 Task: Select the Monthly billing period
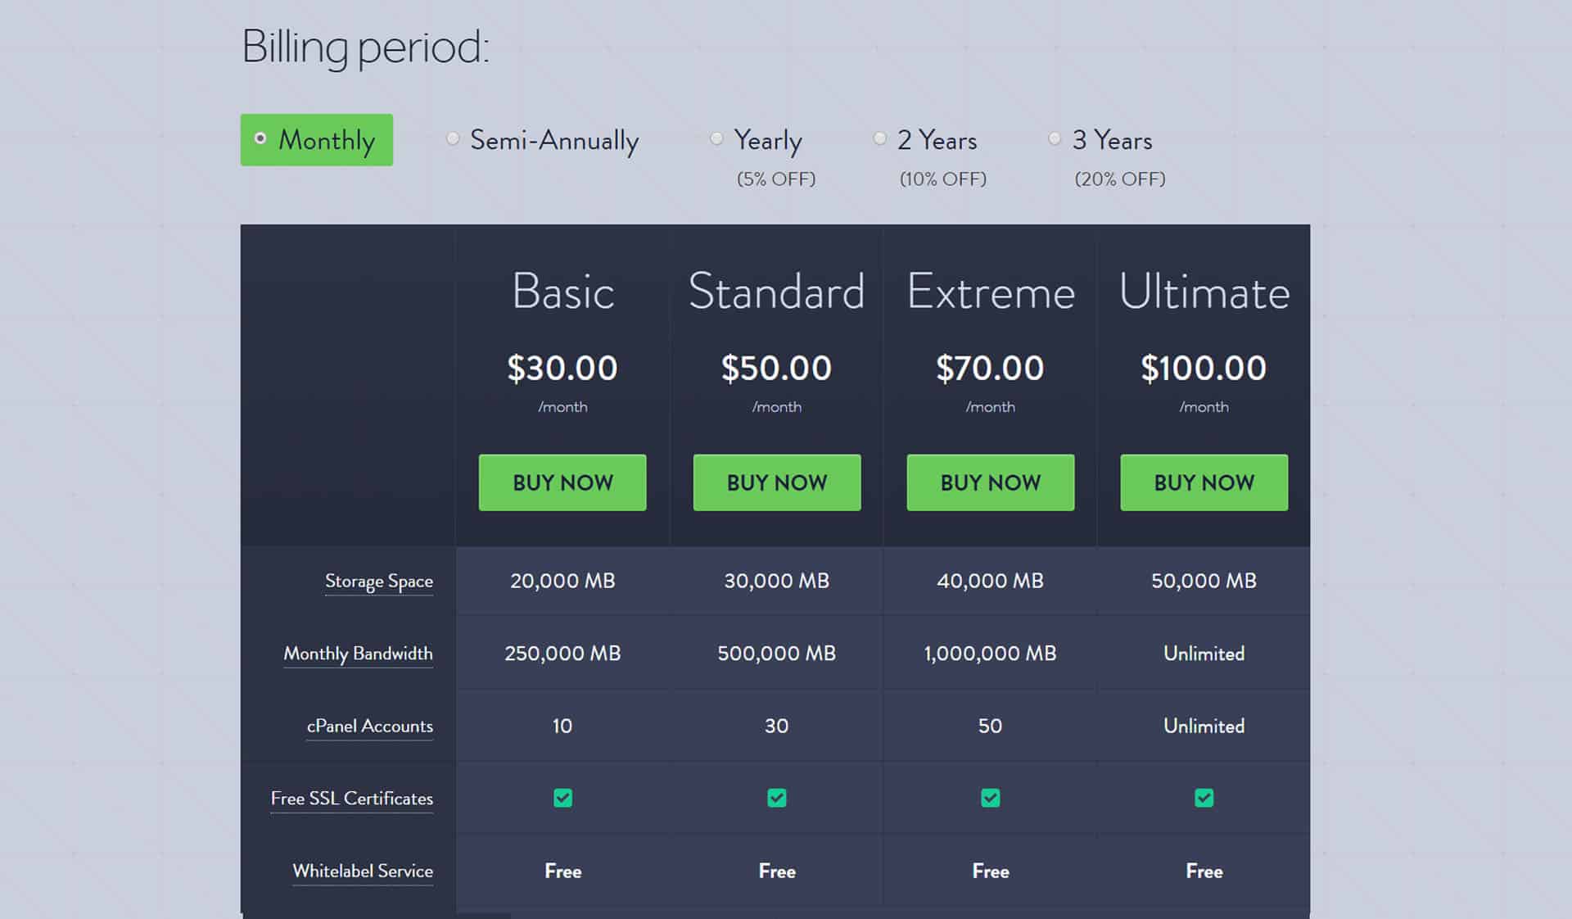coord(316,140)
